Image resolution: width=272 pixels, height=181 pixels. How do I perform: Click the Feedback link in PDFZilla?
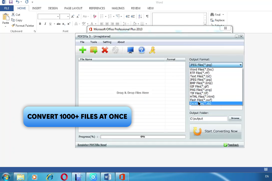click(233, 145)
